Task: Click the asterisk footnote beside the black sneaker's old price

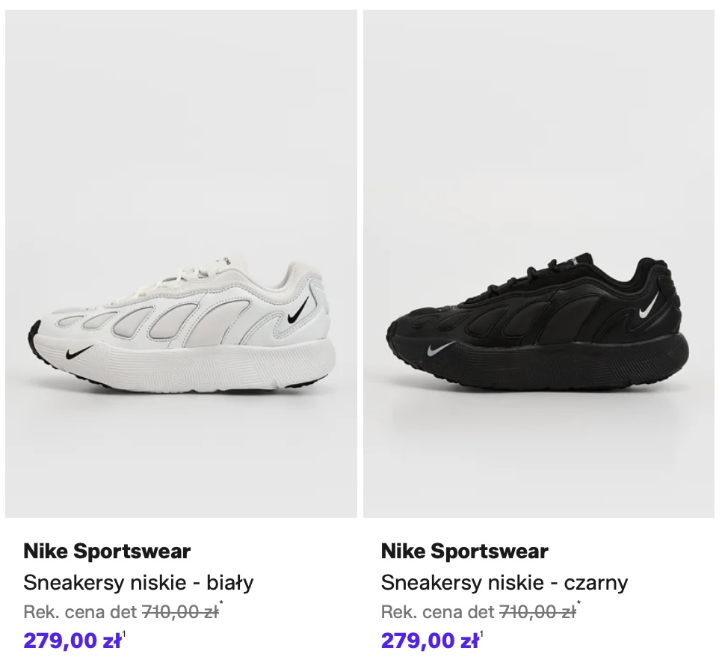Action: 579,605
